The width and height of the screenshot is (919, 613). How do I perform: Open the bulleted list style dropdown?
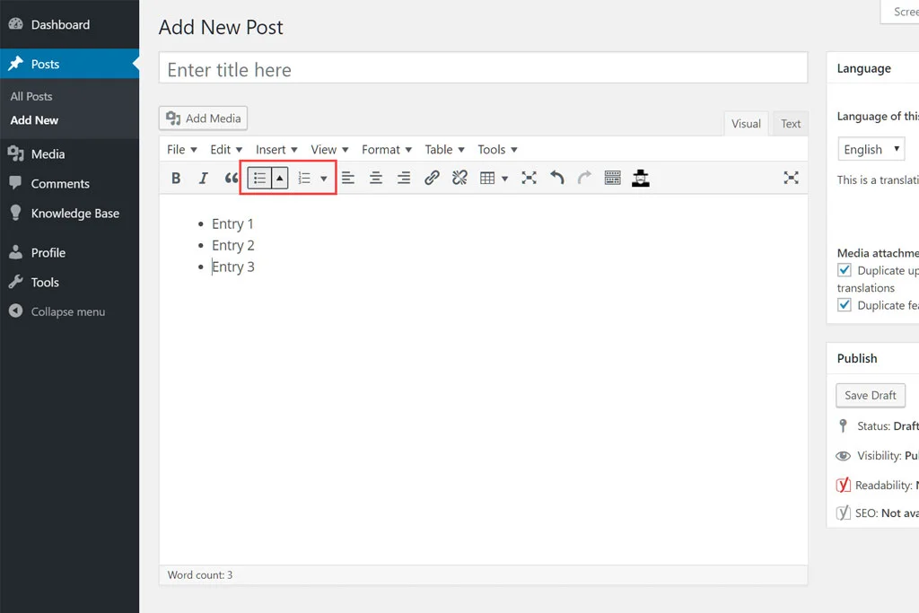(x=278, y=178)
